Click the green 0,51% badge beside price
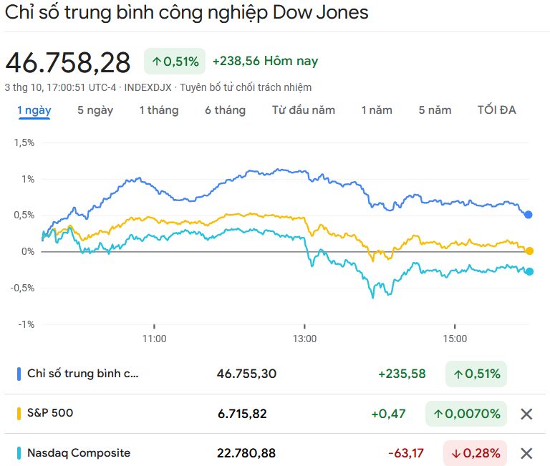The width and height of the screenshot is (550, 466). click(175, 62)
